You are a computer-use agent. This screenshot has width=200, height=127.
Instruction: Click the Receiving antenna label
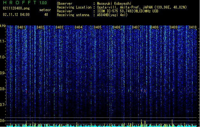click(x=73, y=15)
